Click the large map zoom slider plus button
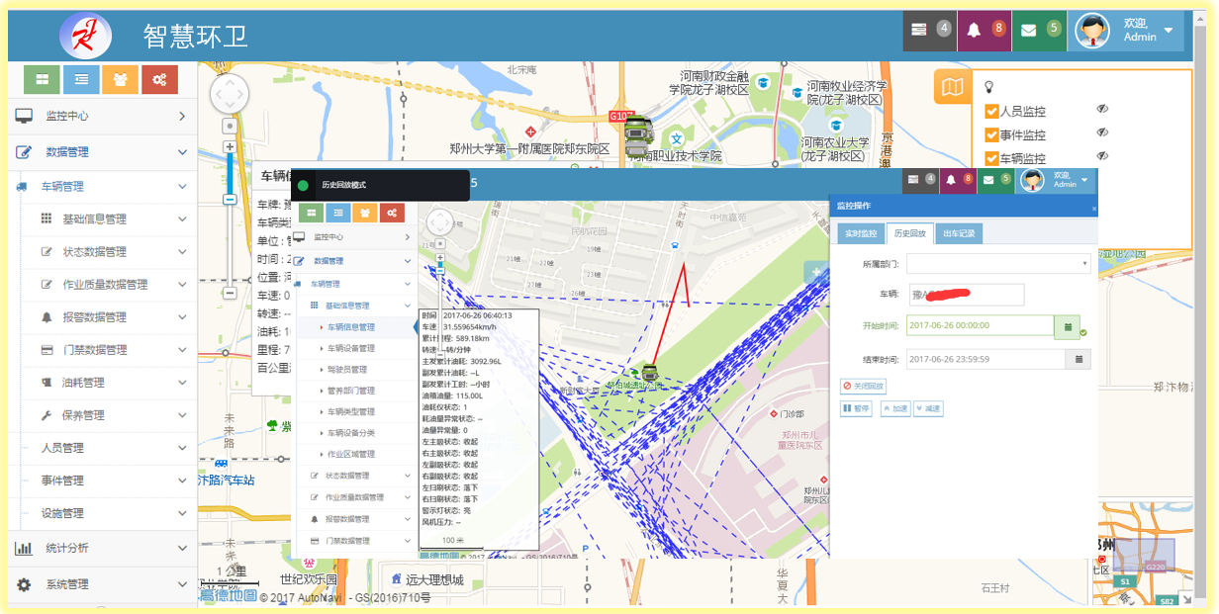 pos(230,146)
